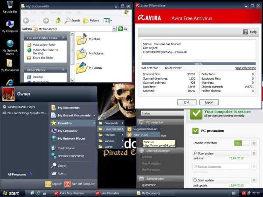
Task: Open settings gear for Realtime Protection
Action: pos(254,143)
